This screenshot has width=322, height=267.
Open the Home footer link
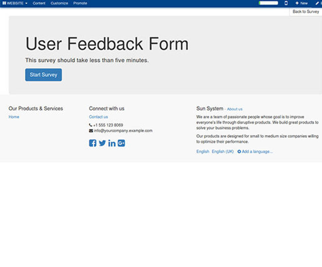(x=14, y=117)
